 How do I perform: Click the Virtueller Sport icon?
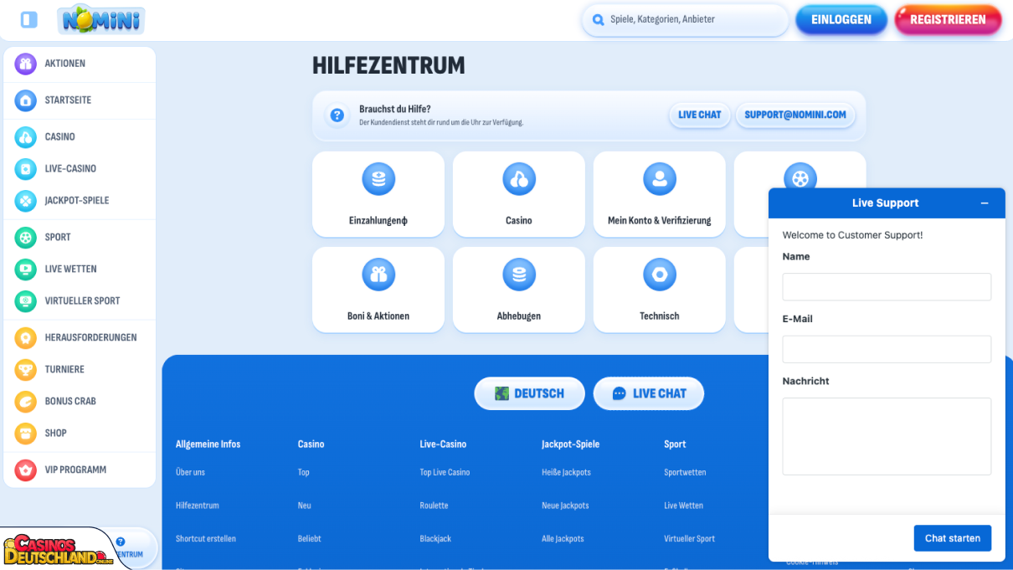tap(26, 301)
